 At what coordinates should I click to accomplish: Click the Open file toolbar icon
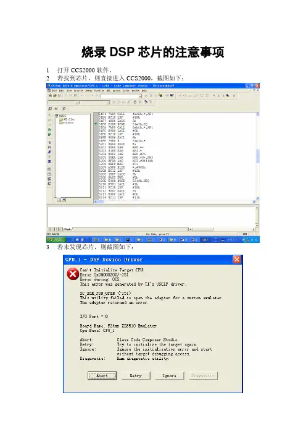(x=55, y=95)
